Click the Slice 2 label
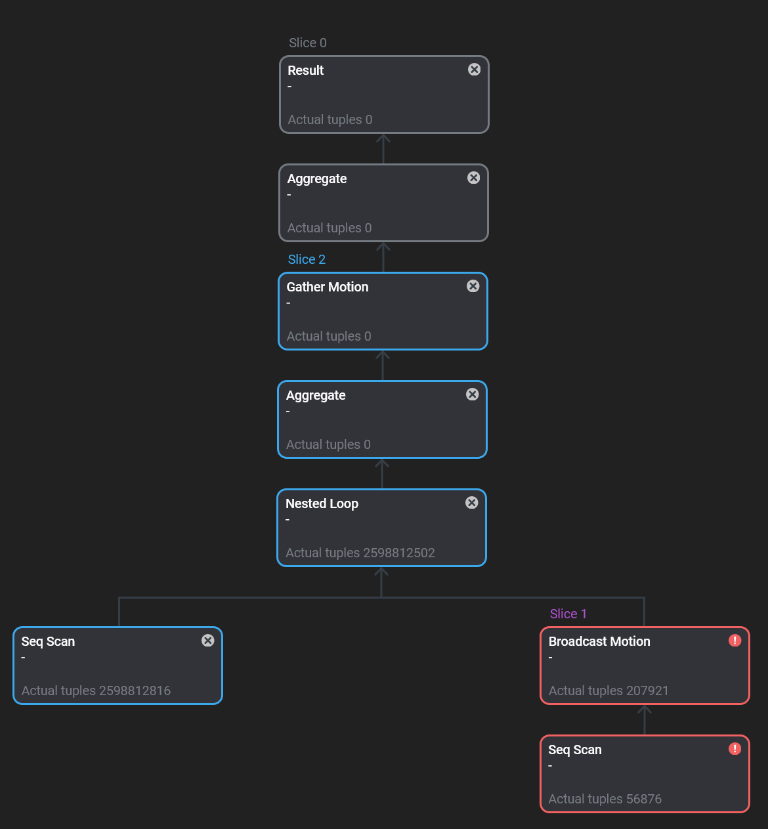 pyautogui.click(x=306, y=259)
